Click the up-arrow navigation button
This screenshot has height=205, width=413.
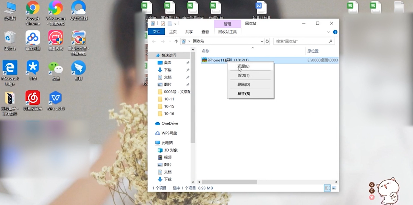coord(176,41)
